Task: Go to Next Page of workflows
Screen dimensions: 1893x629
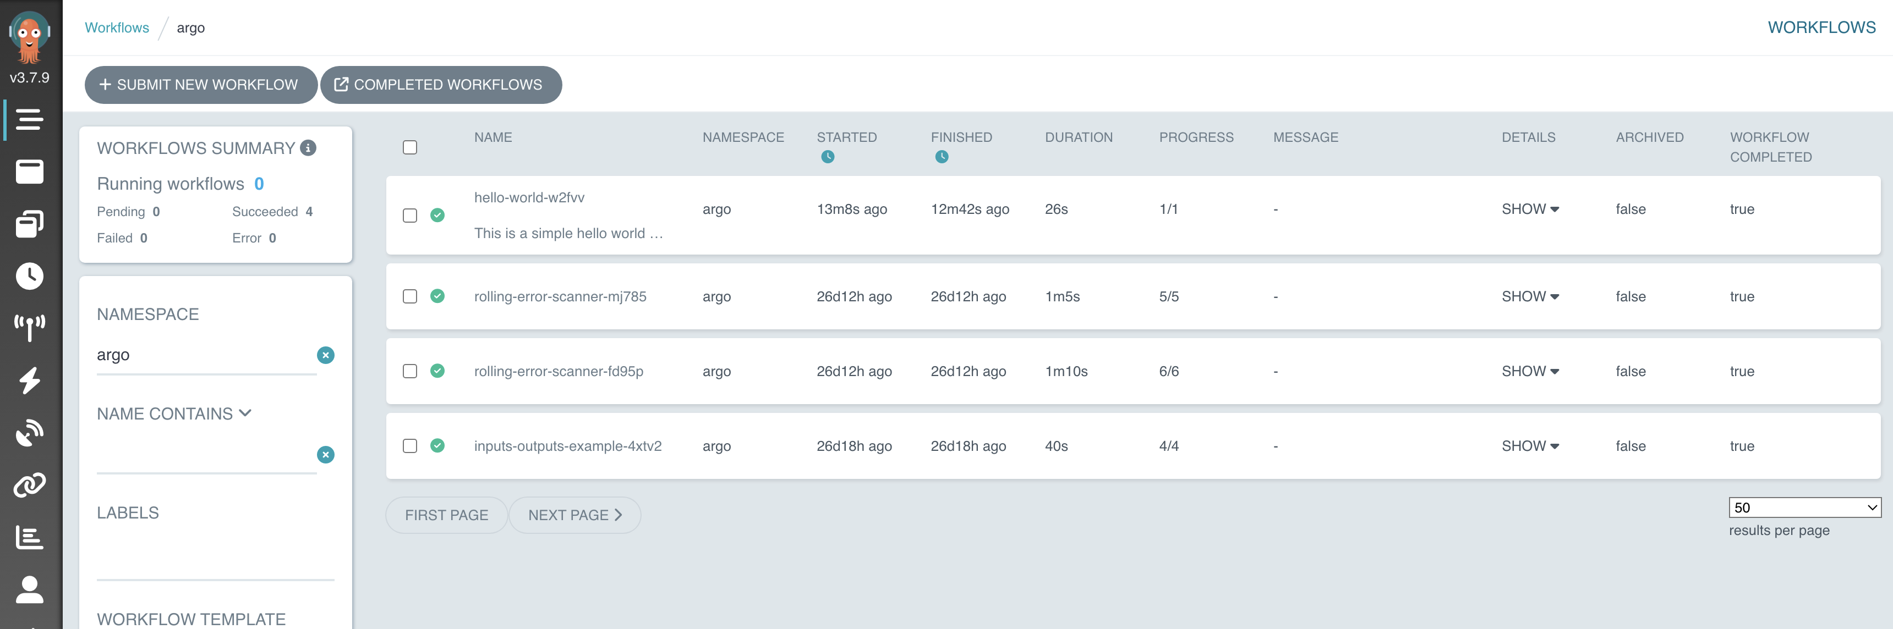Action: pyautogui.click(x=575, y=515)
